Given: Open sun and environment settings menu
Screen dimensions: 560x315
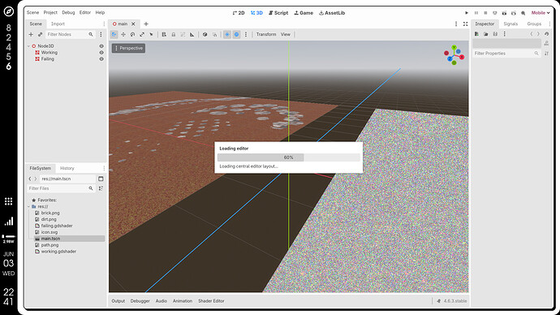Looking at the screenshot, I should [x=246, y=34].
